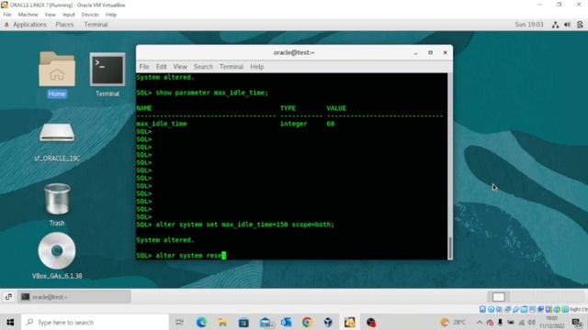
Task: Click the microphone icon in system tray
Action: click(x=500, y=322)
